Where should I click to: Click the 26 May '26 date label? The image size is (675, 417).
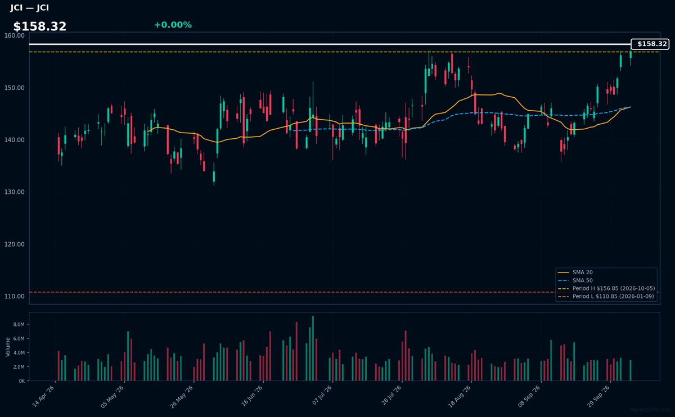click(x=182, y=397)
